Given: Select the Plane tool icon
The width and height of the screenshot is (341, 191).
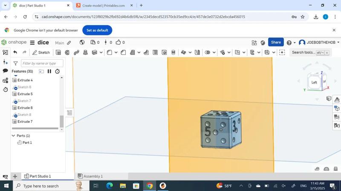Looking at the screenshot, I should coord(237,52).
